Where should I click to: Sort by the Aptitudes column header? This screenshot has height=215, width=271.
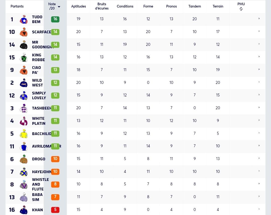coord(79,6)
